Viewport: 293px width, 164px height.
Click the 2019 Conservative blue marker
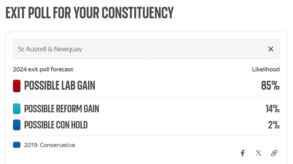17,145
